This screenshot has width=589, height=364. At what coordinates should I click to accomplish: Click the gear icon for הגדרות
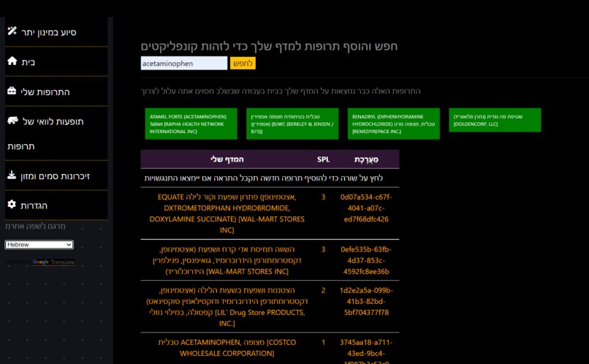(12, 204)
